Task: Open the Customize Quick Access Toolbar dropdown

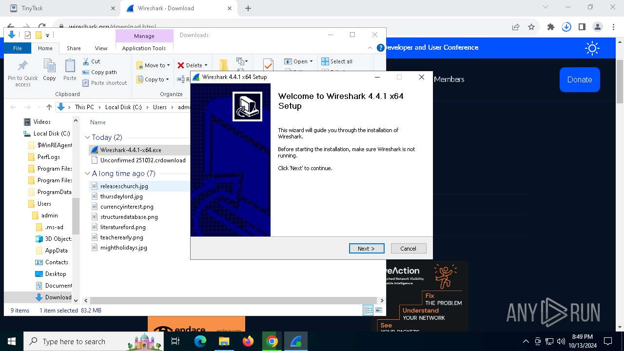Action: pyautogui.click(x=47, y=35)
